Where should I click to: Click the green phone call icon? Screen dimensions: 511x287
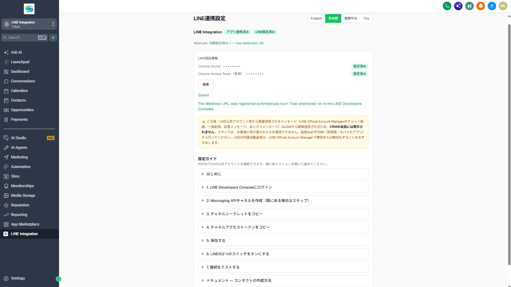[447, 6]
